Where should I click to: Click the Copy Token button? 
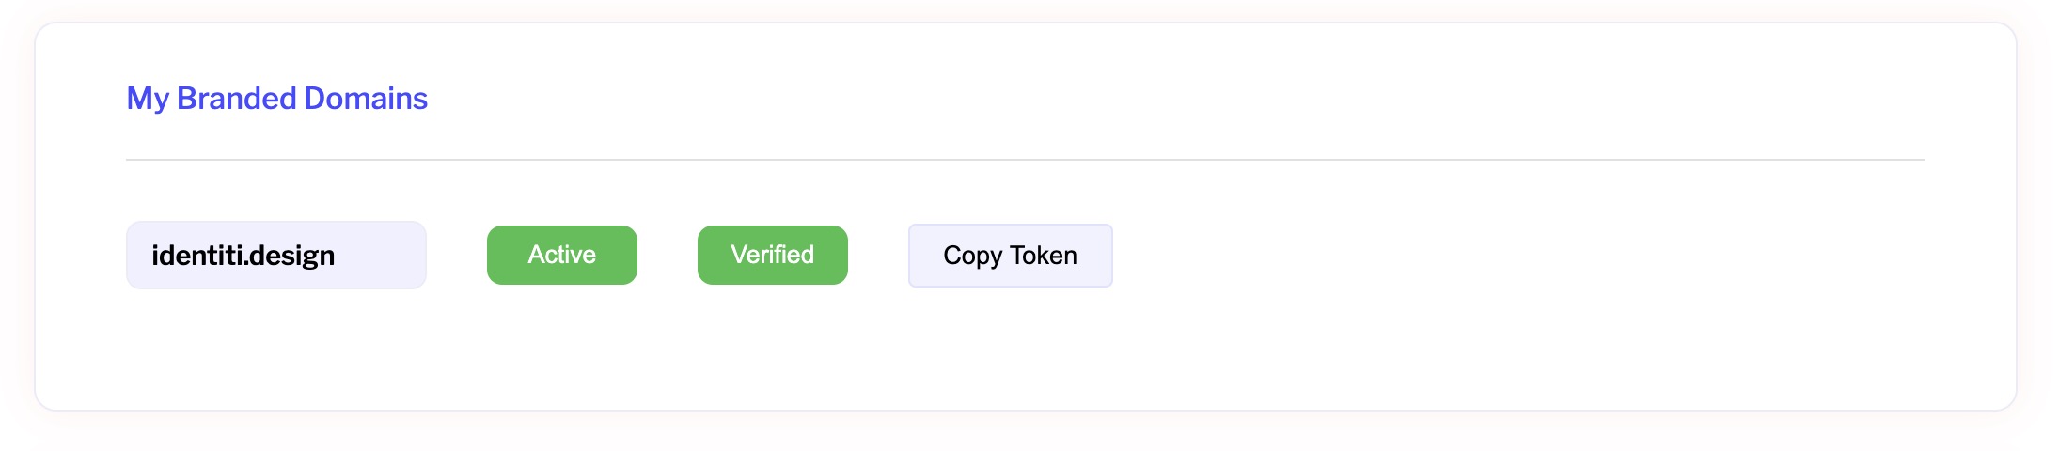(x=1010, y=256)
